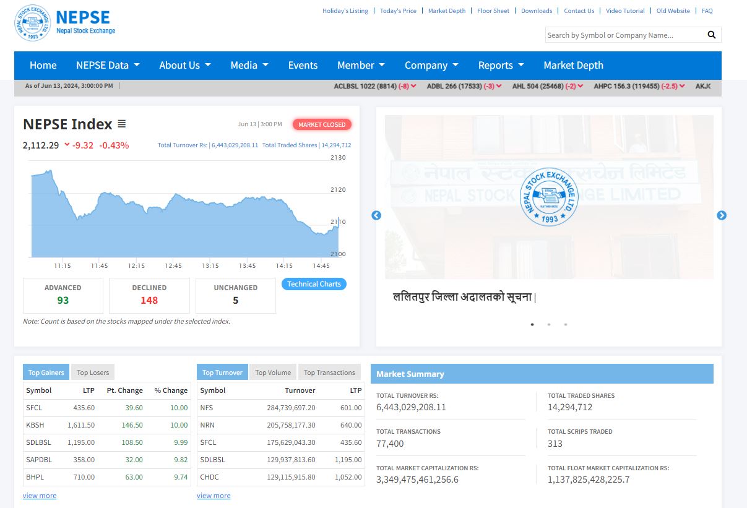Click the Market Summary panel header
This screenshot has height=508, width=747.
pos(542,374)
